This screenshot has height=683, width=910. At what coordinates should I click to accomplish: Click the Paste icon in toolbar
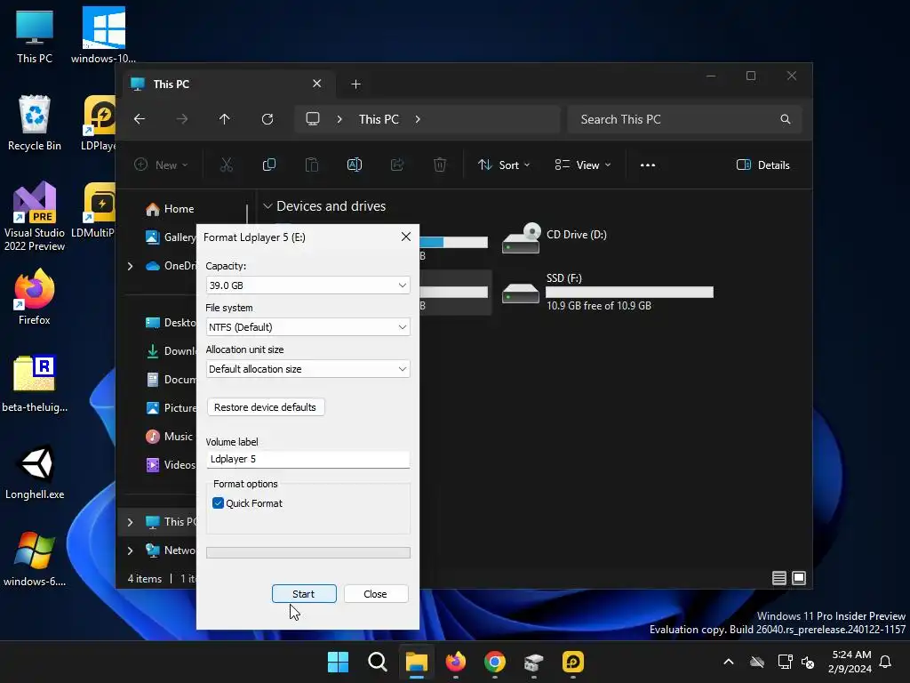312,165
